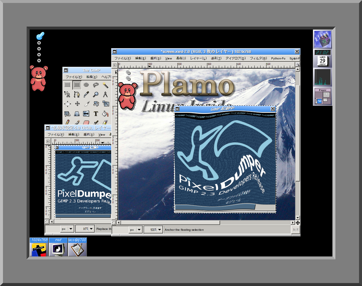
Task: Open the フィルタ(R) filters menu
Action: pyautogui.click(x=258, y=58)
